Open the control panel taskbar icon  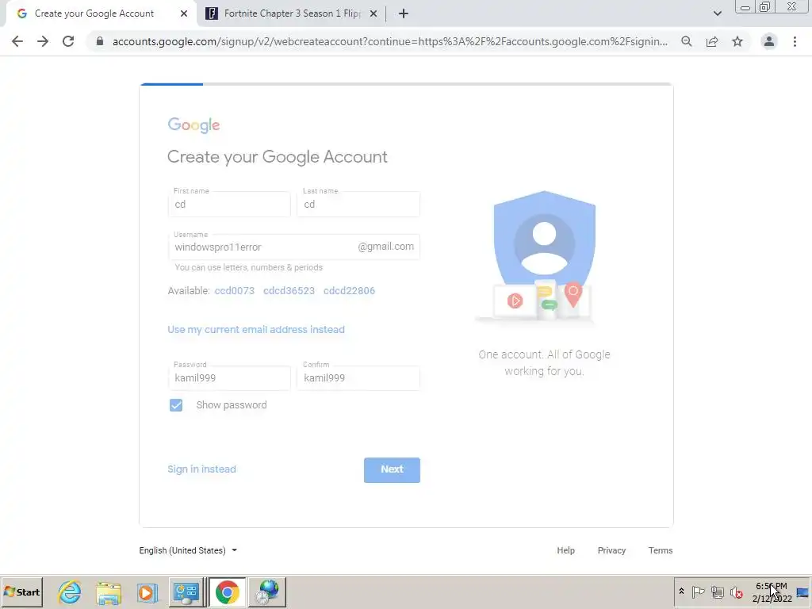point(186,592)
